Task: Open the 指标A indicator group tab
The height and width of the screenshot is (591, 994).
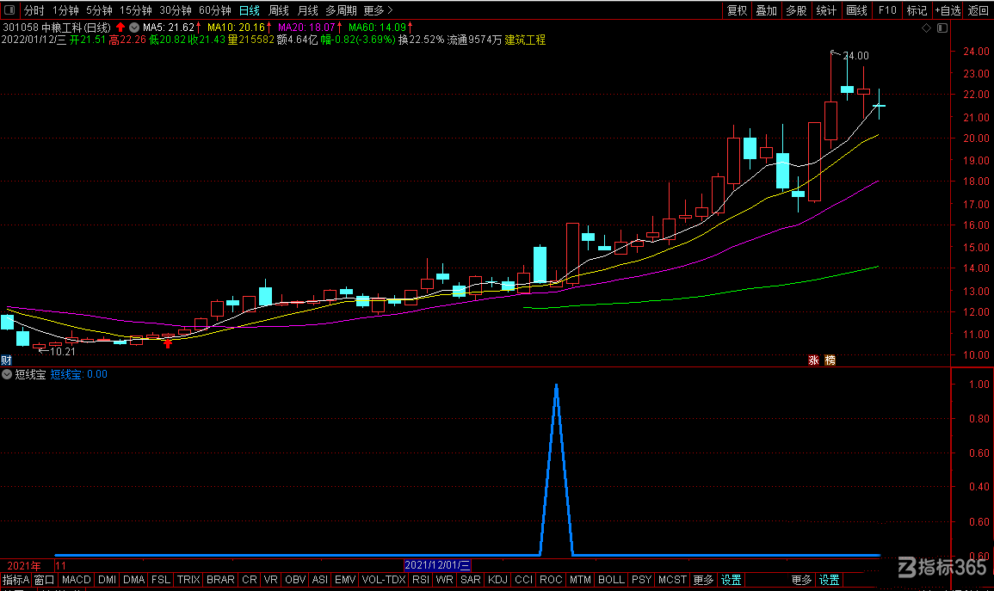Action: tap(15, 580)
